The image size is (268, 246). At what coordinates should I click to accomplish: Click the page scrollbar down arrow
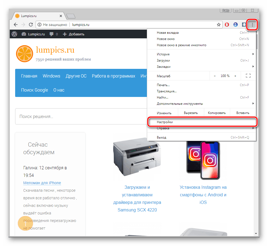click(256, 233)
